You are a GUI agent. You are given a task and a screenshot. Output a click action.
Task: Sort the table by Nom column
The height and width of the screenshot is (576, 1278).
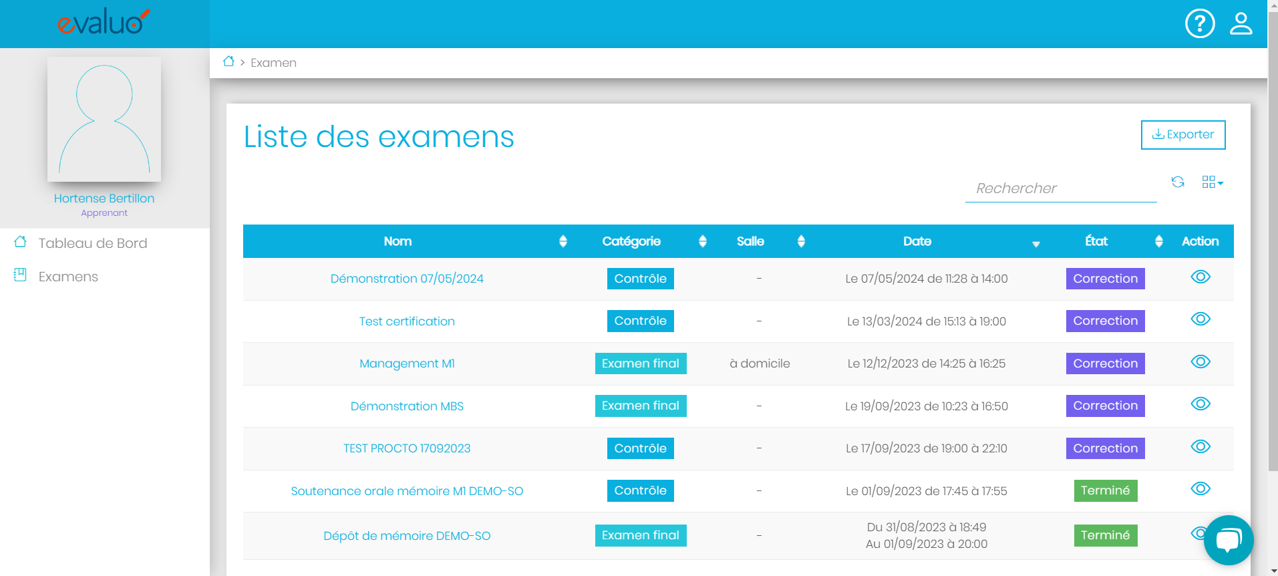coord(563,241)
